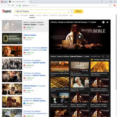
Task: Open related video Разгаданные тайны Библии часть 1
Action: (60, 67)
